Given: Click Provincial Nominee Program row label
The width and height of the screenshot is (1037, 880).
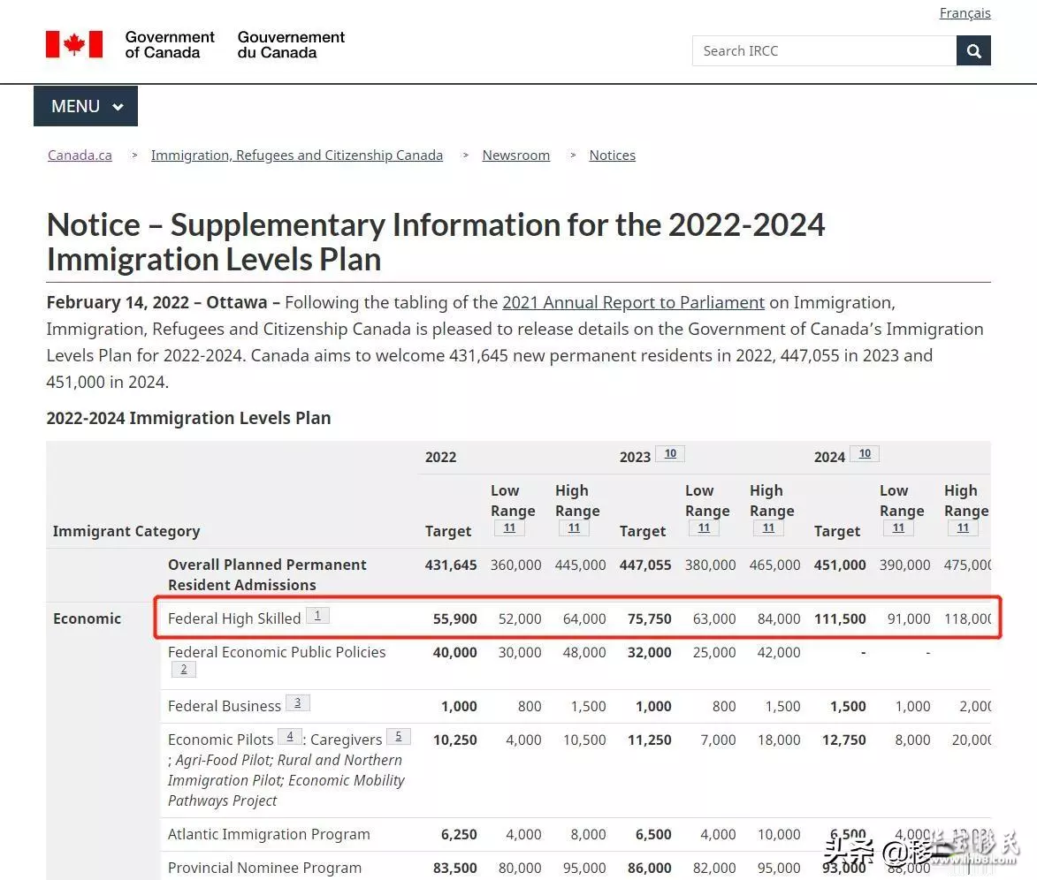Looking at the screenshot, I should [264, 868].
